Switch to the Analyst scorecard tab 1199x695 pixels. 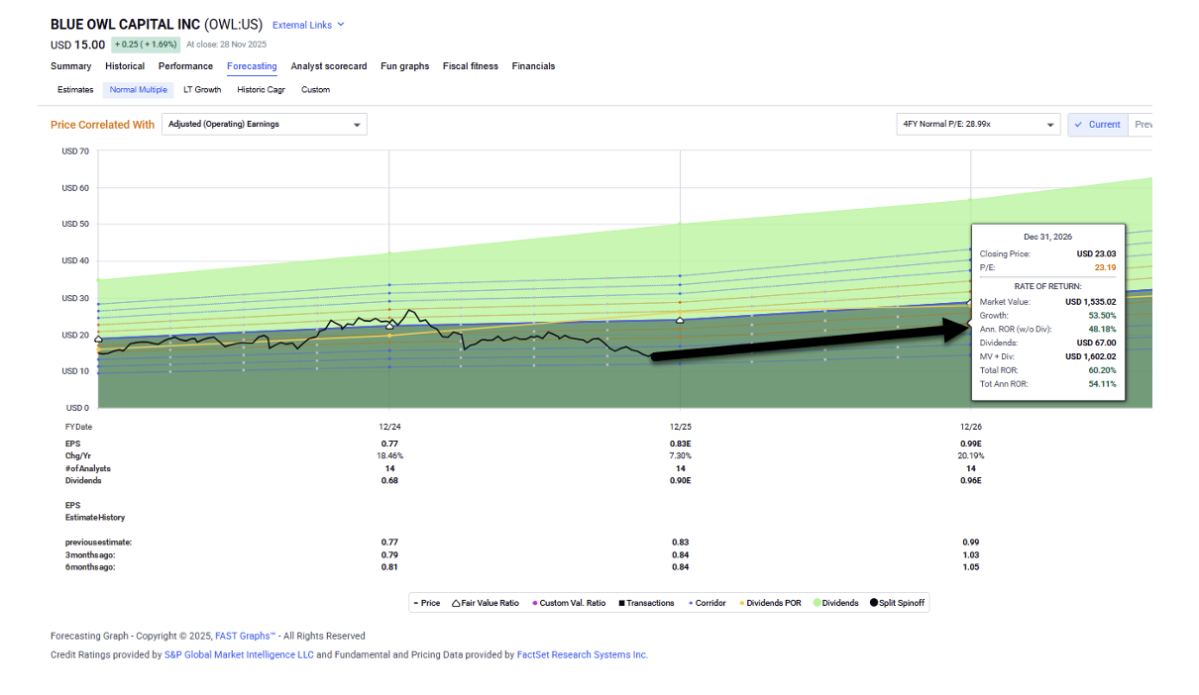[326, 66]
